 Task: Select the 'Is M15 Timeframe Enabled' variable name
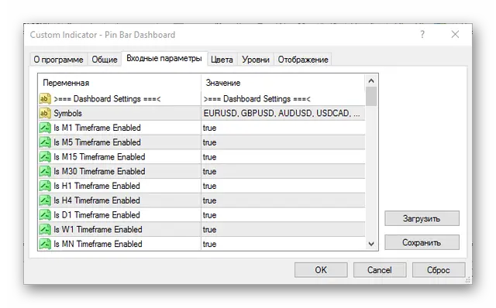99,157
